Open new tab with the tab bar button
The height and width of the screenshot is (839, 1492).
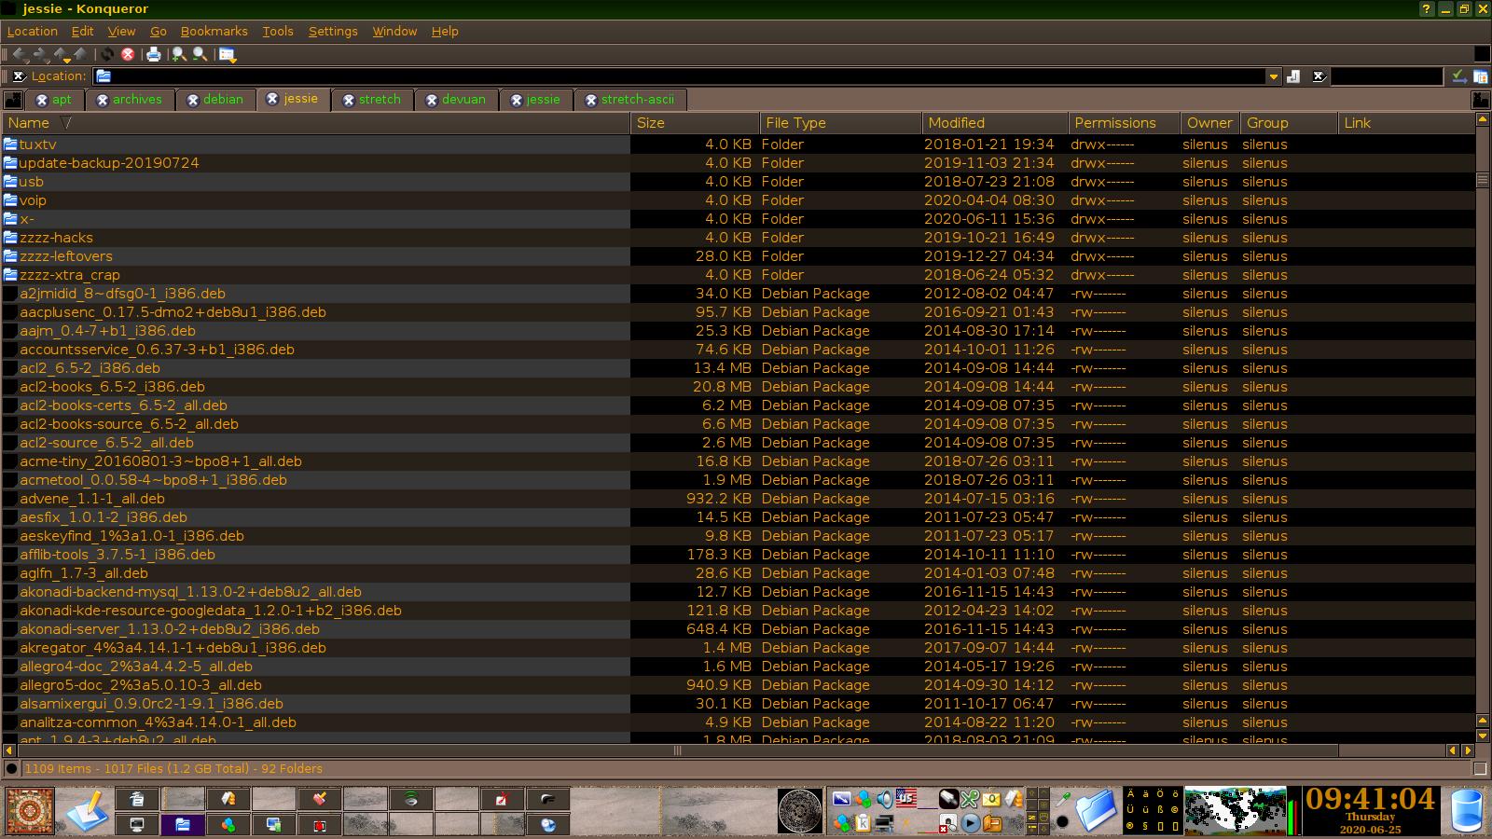(x=13, y=100)
